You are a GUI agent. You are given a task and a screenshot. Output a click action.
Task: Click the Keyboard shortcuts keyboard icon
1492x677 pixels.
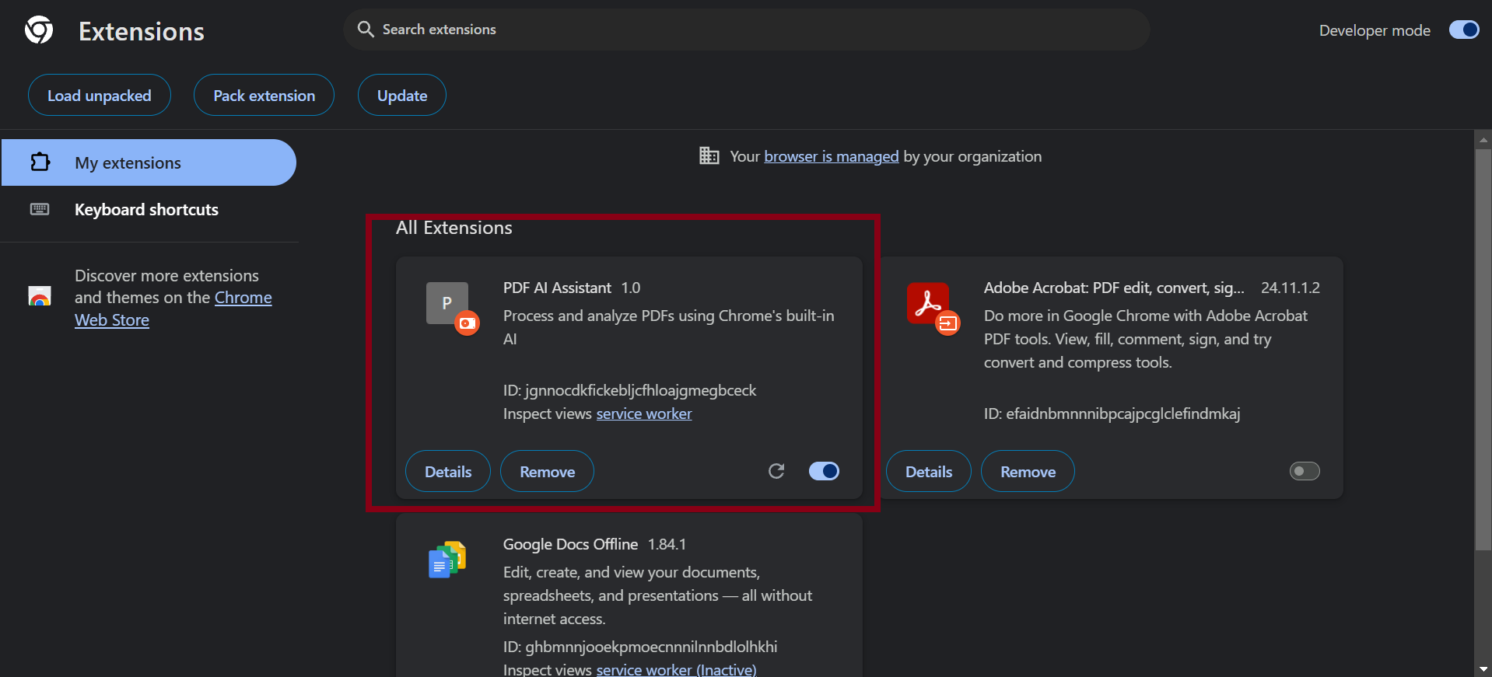[x=40, y=209]
